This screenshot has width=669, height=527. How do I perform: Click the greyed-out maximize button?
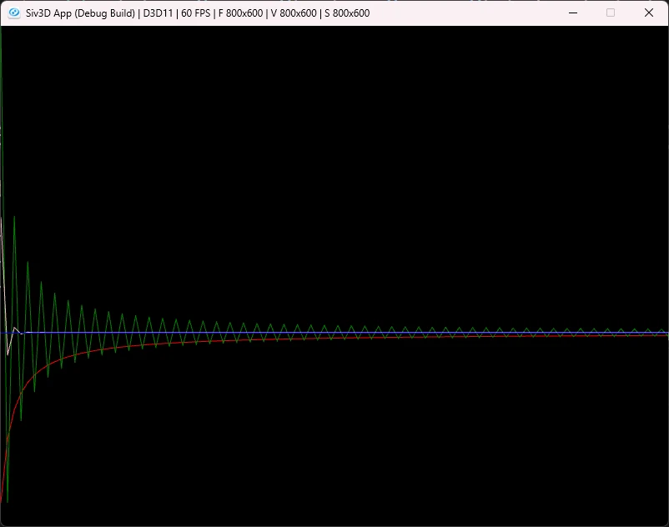pyautogui.click(x=611, y=13)
